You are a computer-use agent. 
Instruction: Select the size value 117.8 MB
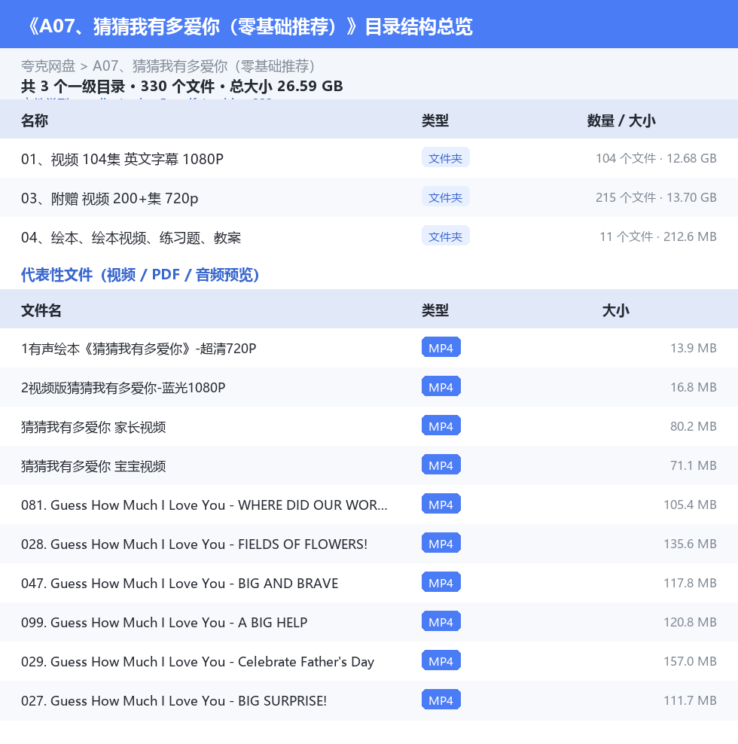[690, 583]
